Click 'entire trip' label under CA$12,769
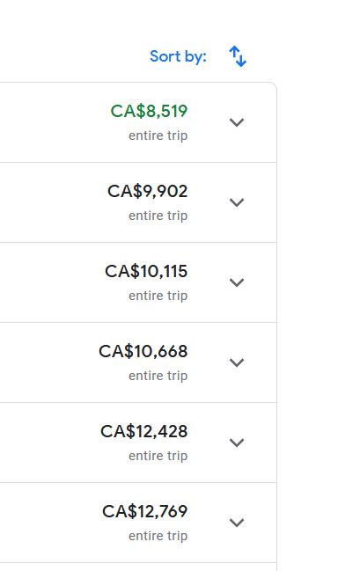The image size is (338, 571). click(x=158, y=537)
